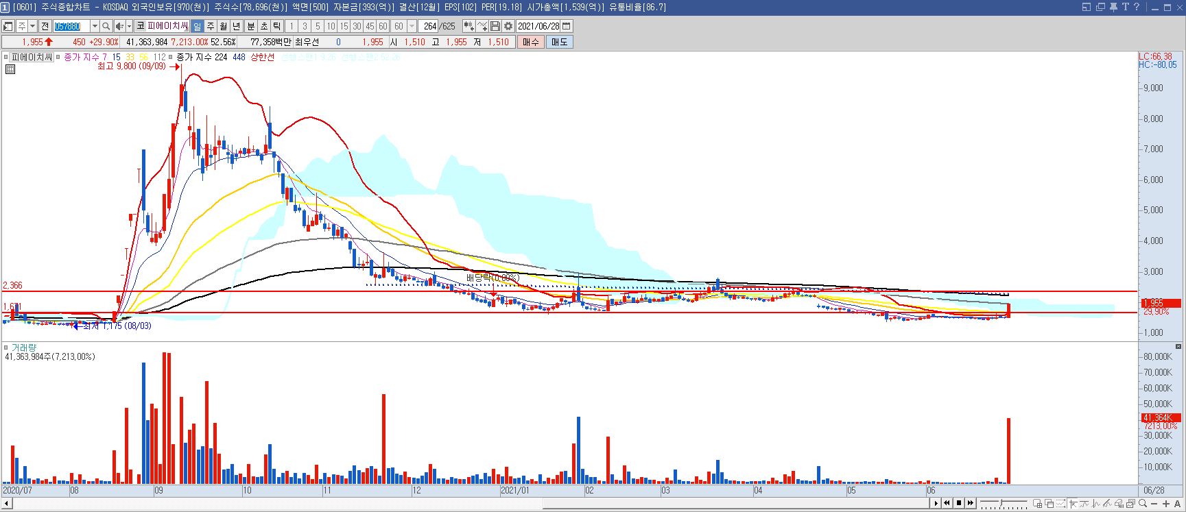Click the pencil line draw icon

(x=1107, y=503)
